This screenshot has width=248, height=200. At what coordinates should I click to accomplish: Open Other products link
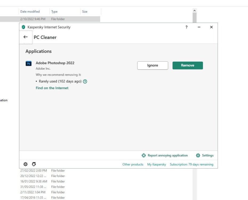pos(133,164)
